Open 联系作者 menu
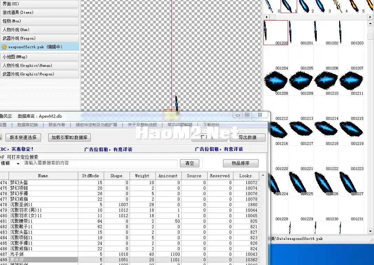Screen dimensions: 374x265 [57, 125]
